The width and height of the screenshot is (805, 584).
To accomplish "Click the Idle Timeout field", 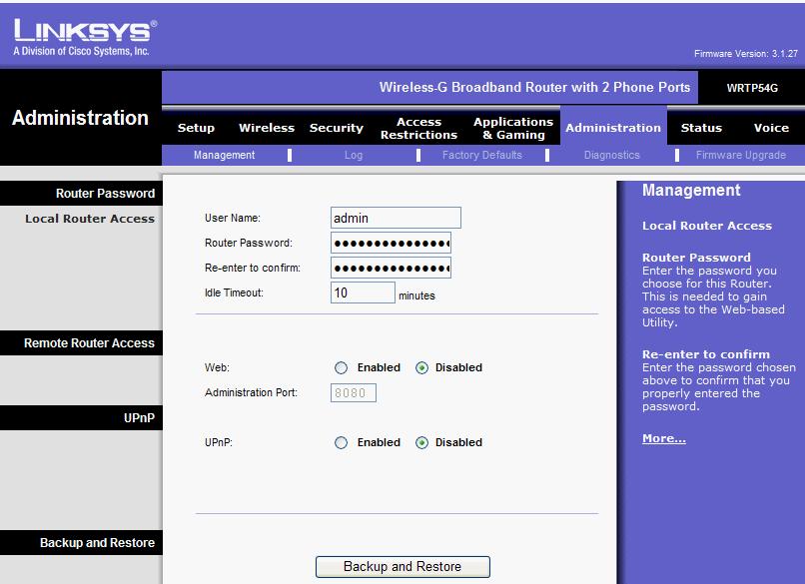I will [x=363, y=292].
